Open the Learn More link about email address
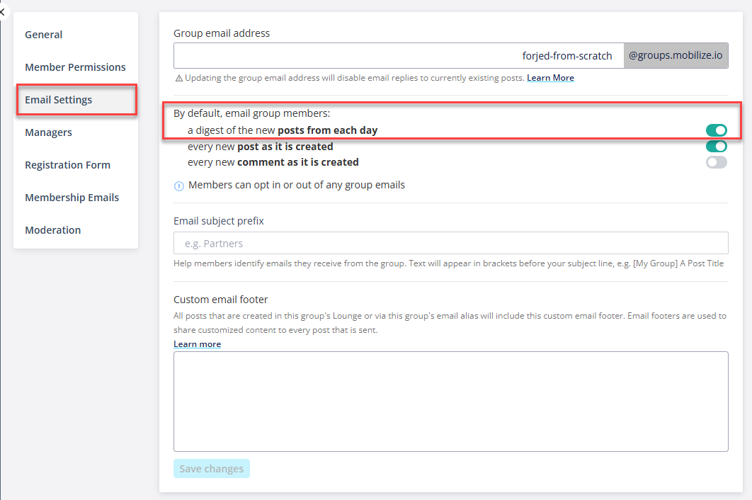Screen dimensions: 752x500 tap(550, 78)
